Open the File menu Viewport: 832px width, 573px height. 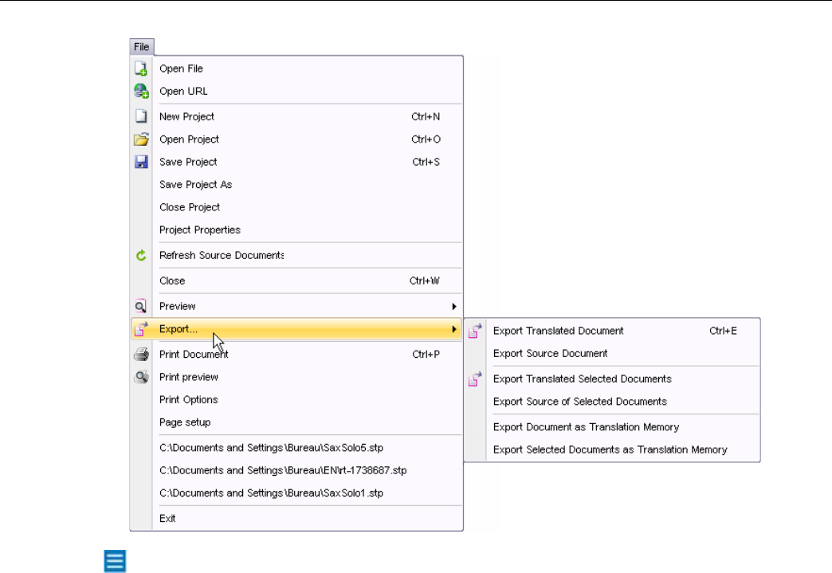point(142,47)
